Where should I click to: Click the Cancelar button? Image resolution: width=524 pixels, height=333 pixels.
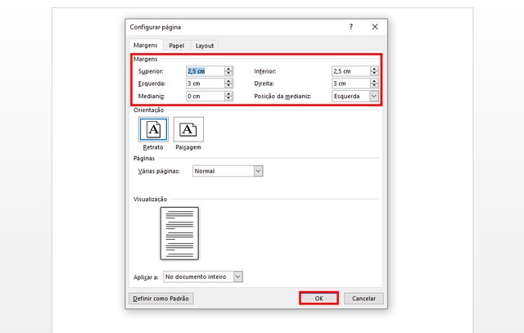[364, 299]
